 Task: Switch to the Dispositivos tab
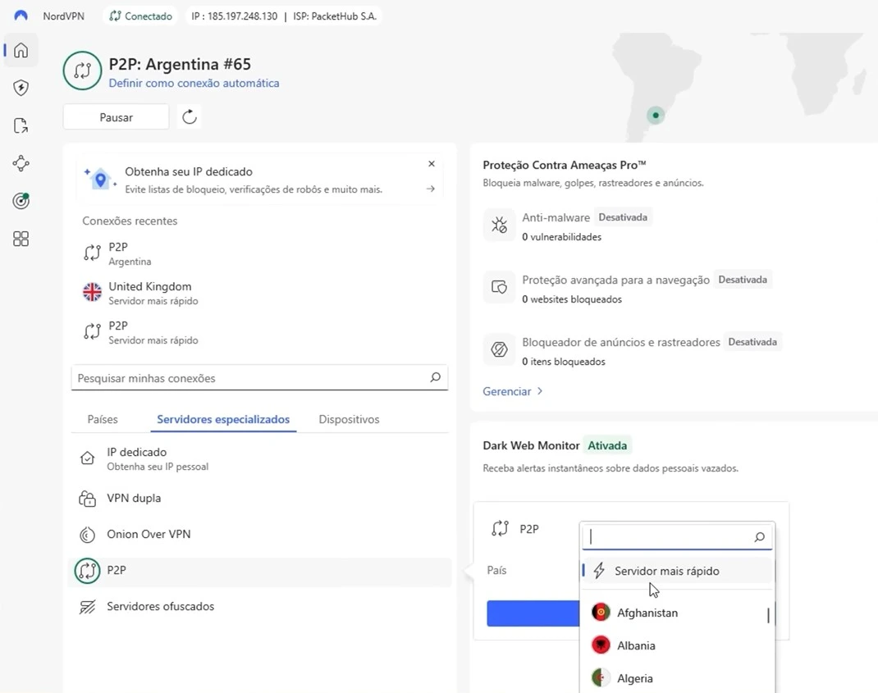click(x=349, y=419)
